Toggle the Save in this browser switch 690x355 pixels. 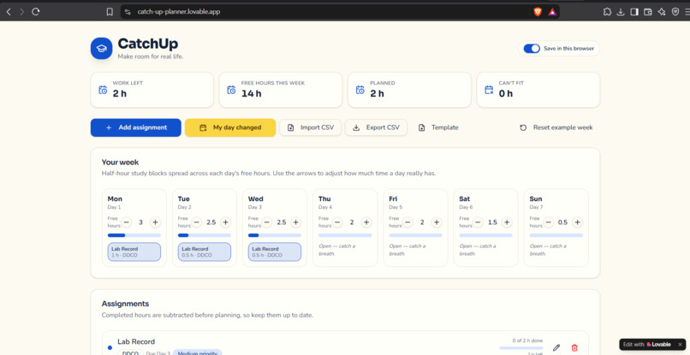click(532, 49)
